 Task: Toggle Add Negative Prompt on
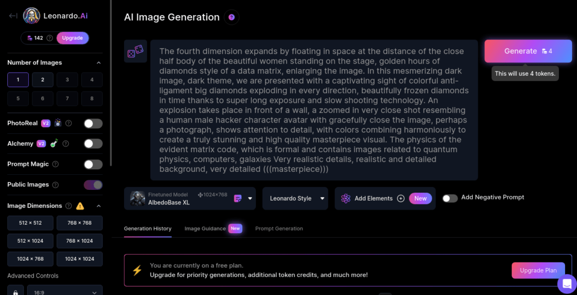(x=450, y=198)
